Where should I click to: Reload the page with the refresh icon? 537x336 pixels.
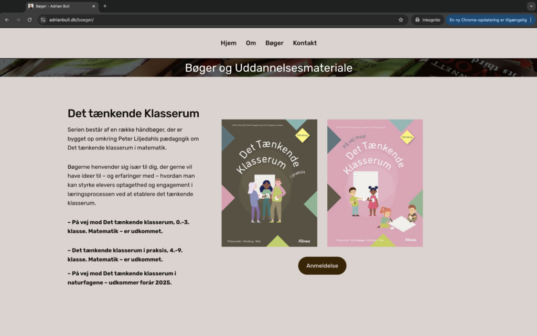[29, 20]
